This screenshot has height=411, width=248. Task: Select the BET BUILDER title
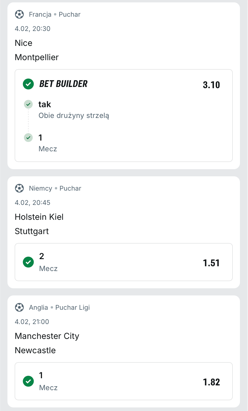[63, 84]
